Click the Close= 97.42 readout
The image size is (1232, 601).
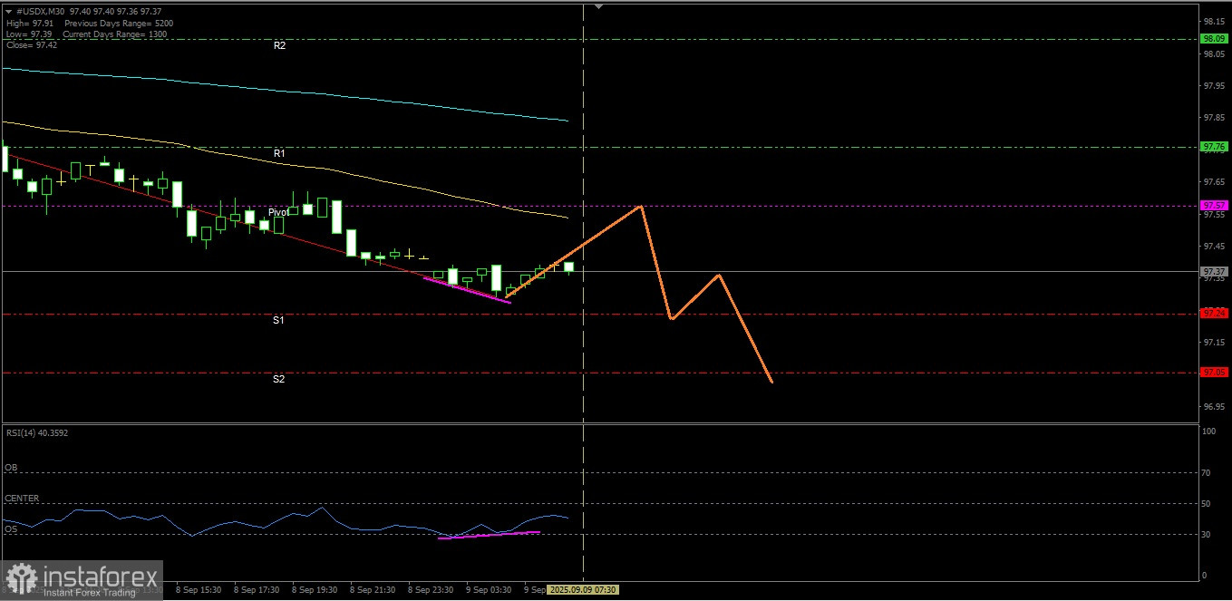point(31,44)
